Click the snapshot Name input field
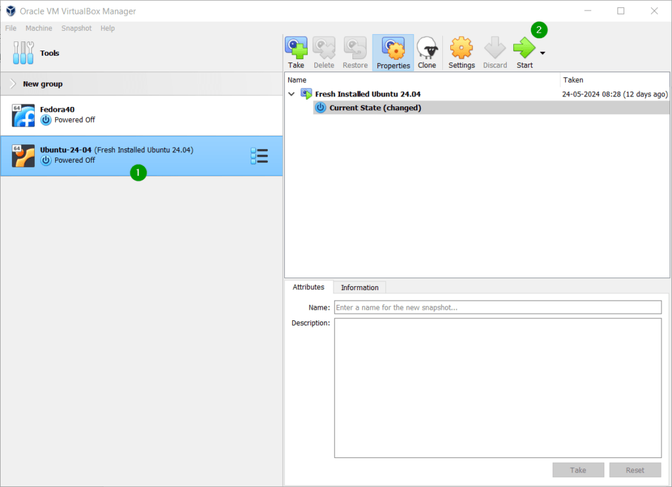This screenshot has width=672, height=487. pos(497,307)
